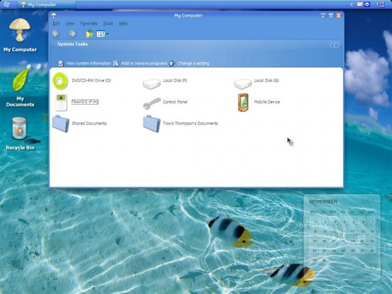Go up one folder level
This screenshot has width=392, height=294.
(x=89, y=34)
